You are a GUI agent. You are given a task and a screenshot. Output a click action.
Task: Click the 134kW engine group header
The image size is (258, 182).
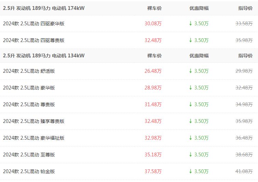(44, 56)
